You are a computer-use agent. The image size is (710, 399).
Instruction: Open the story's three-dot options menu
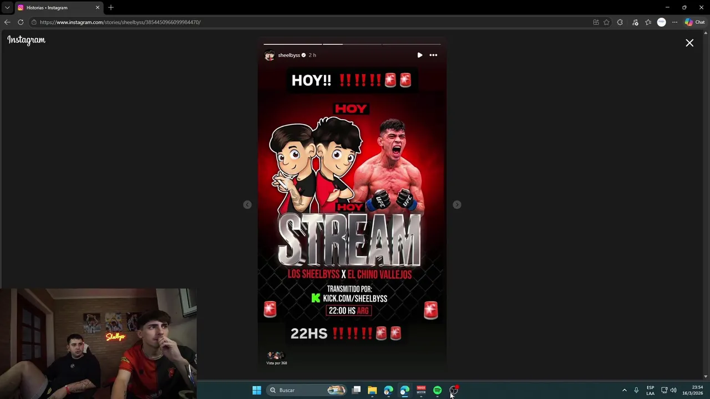point(433,55)
